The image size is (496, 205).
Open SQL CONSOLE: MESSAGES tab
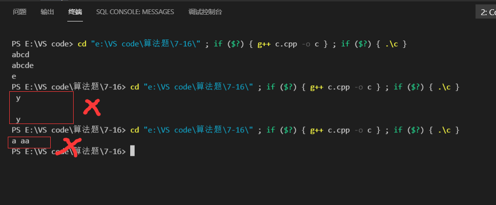pos(135,12)
